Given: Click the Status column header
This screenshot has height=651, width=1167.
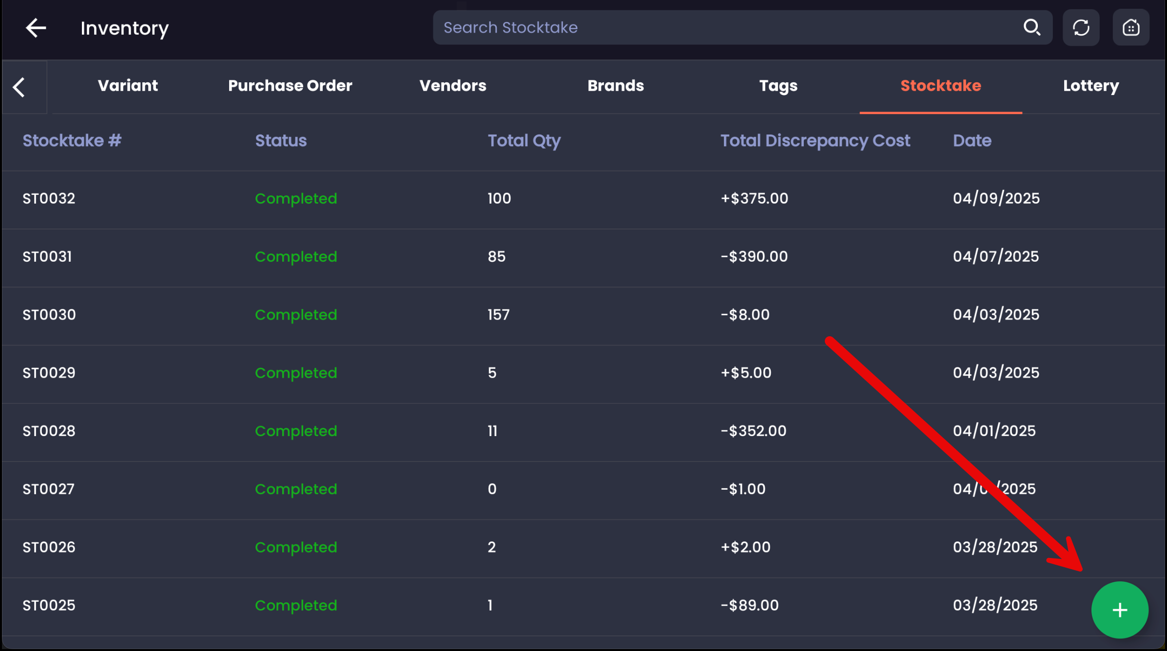Looking at the screenshot, I should 281,141.
